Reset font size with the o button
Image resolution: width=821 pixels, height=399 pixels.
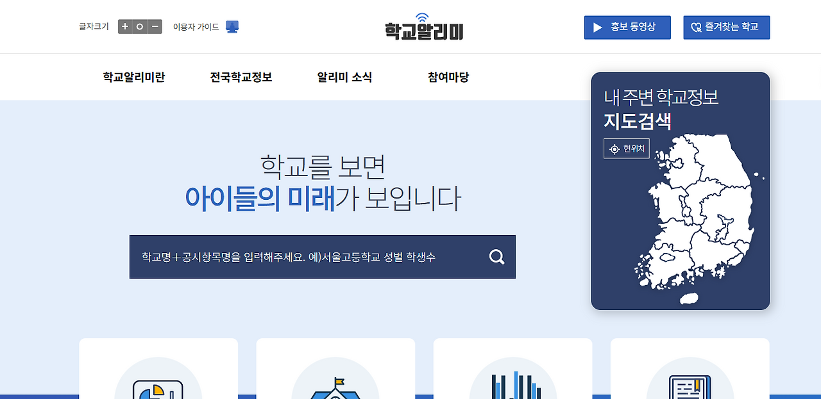tap(139, 26)
